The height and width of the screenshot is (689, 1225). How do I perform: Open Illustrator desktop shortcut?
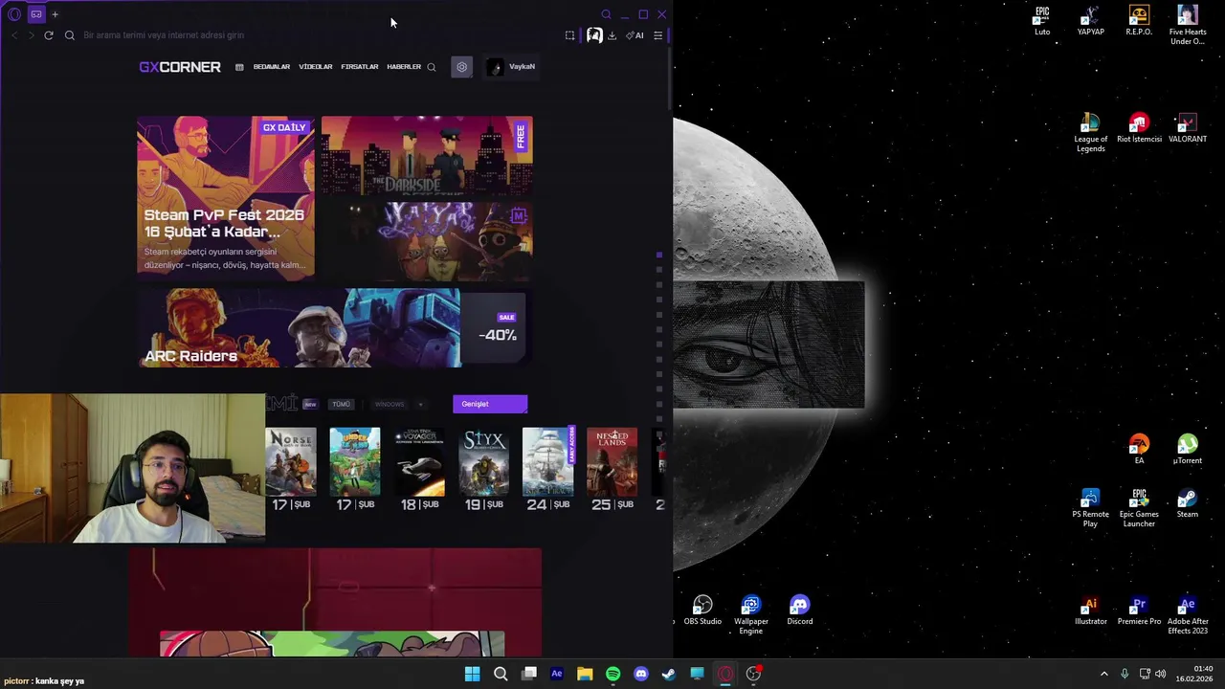[1090, 611]
